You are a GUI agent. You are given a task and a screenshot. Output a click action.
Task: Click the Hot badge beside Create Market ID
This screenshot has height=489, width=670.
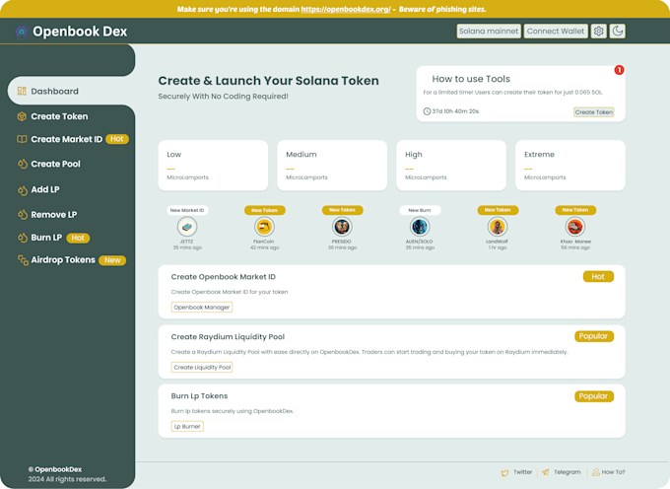[117, 139]
